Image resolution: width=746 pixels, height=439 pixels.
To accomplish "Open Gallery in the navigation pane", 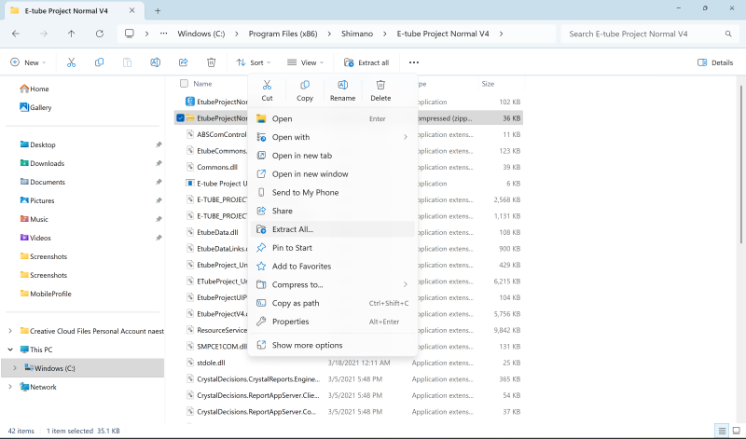I will click(35, 107).
